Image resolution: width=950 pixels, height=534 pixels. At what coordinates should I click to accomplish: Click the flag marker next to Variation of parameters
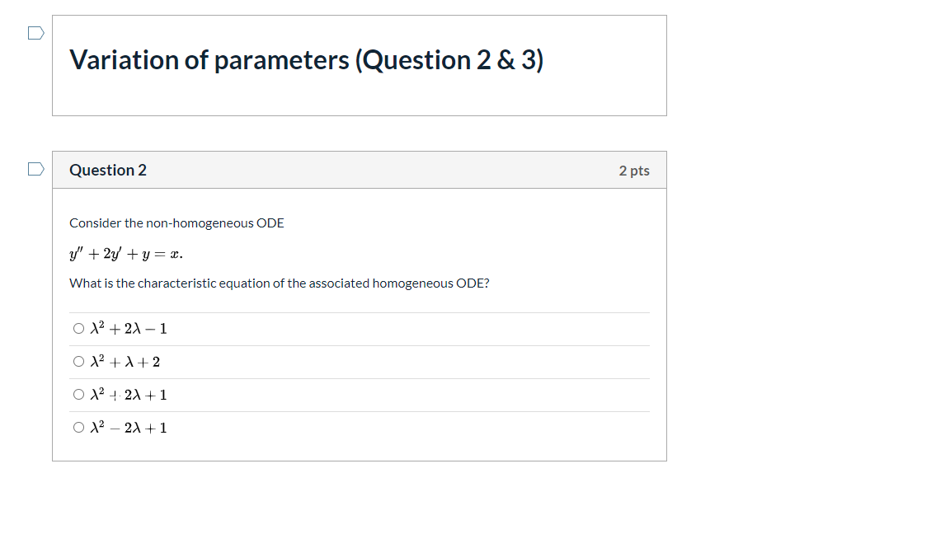point(35,31)
